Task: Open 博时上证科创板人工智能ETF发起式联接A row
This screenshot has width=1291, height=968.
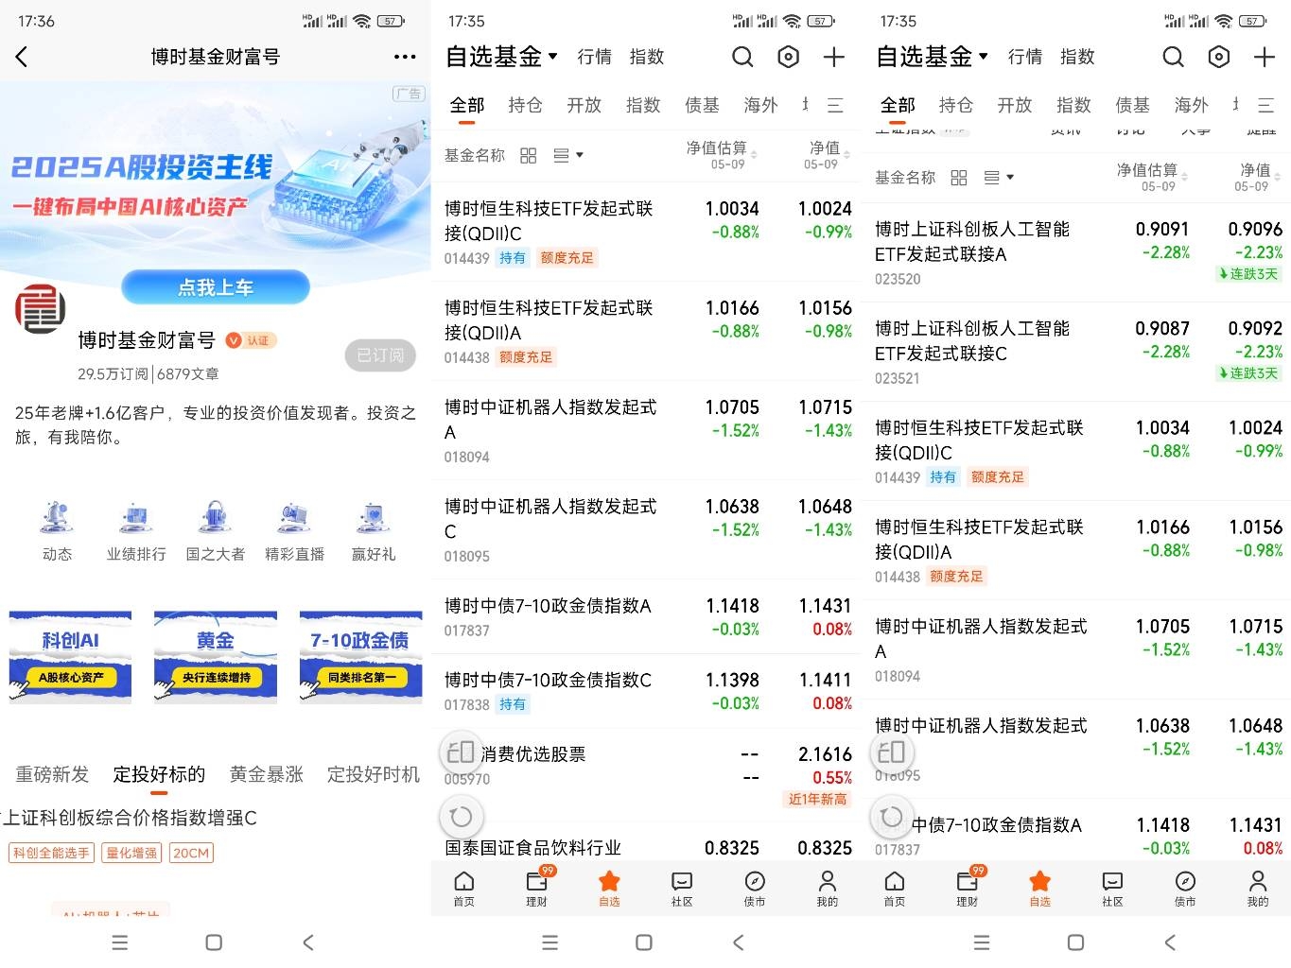Action: coord(1077,252)
